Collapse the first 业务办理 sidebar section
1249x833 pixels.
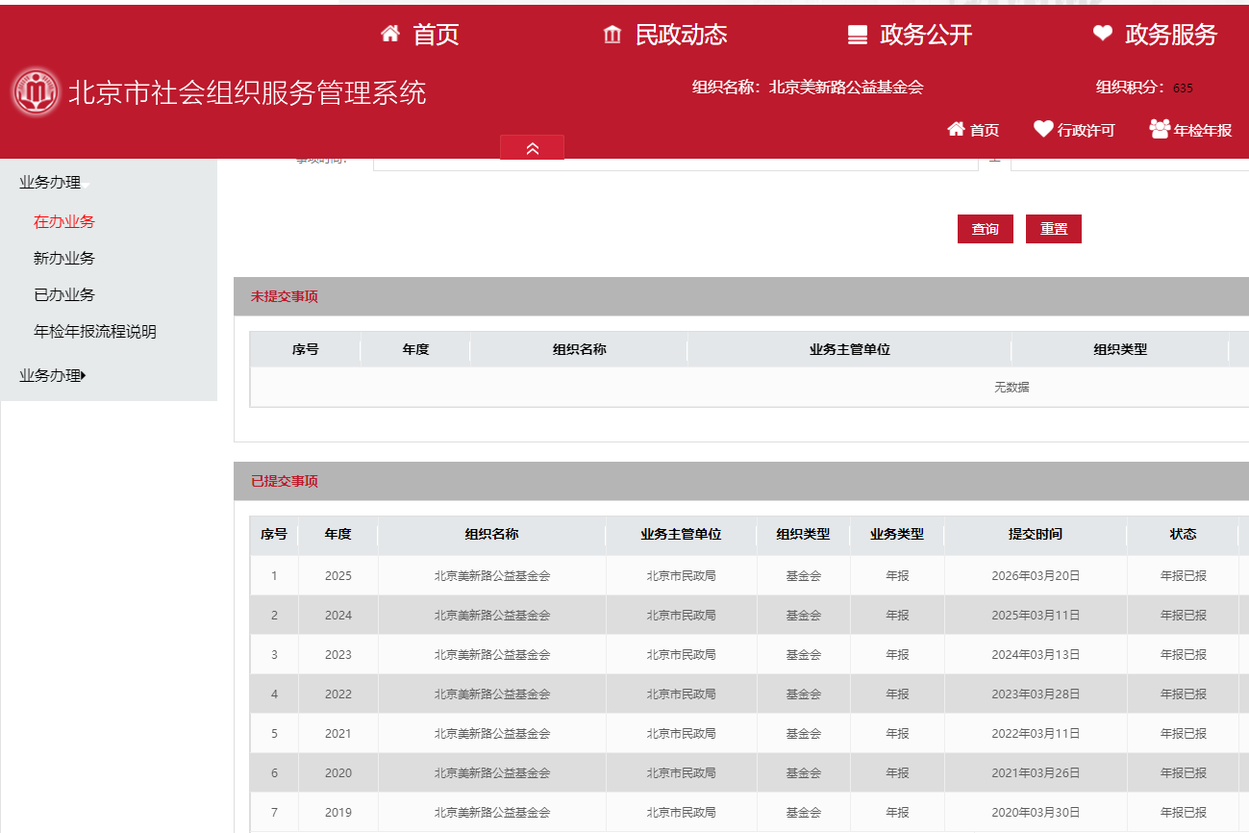[55, 183]
